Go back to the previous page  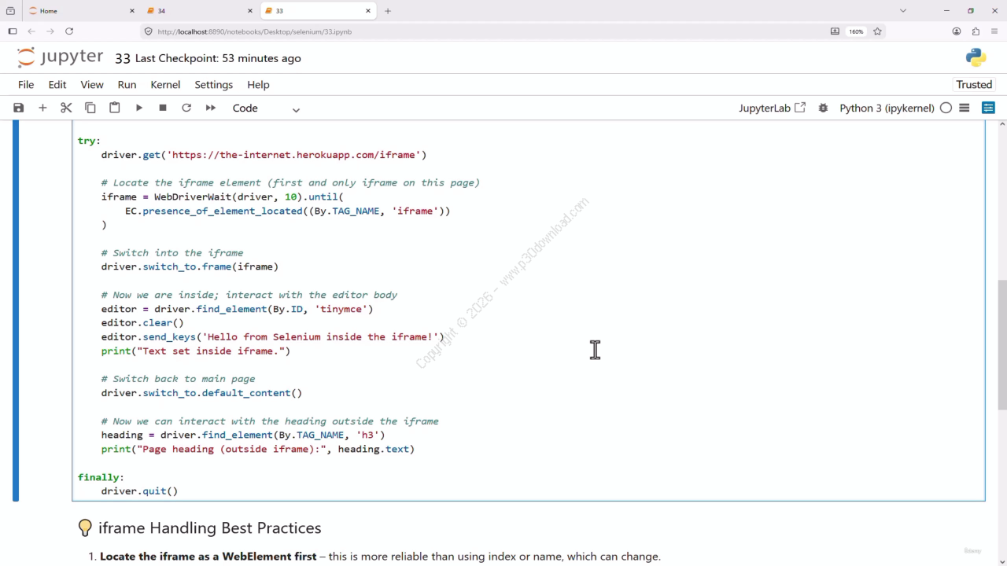(x=31, y=31)
